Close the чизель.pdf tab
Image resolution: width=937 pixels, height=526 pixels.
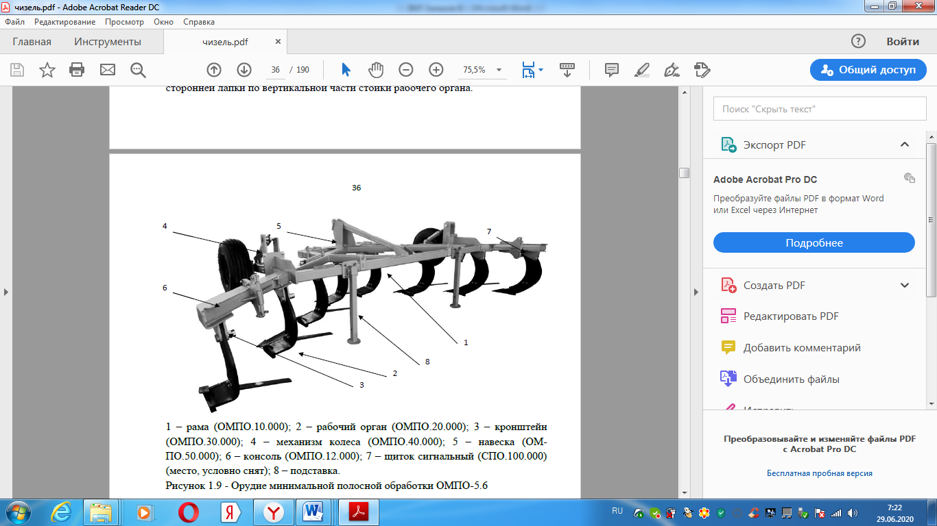click(x=278, y=42)
